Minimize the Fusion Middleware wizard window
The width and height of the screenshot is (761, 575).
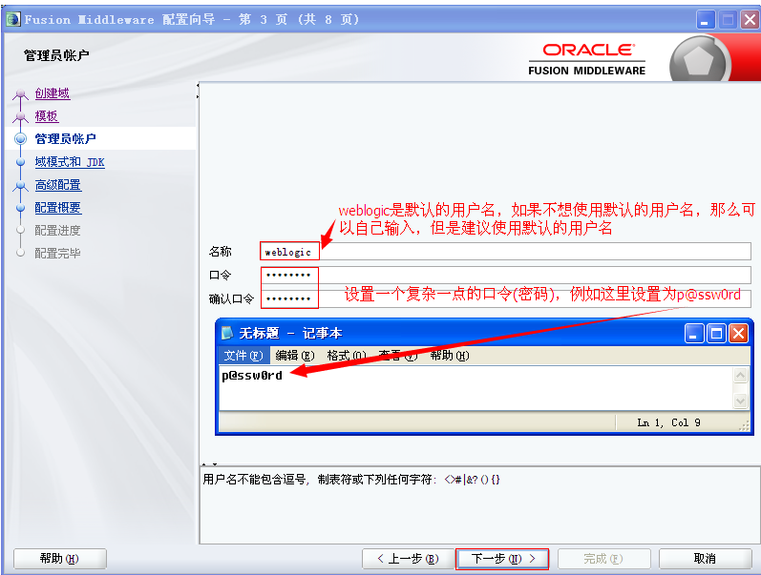(x=706, y=20)
